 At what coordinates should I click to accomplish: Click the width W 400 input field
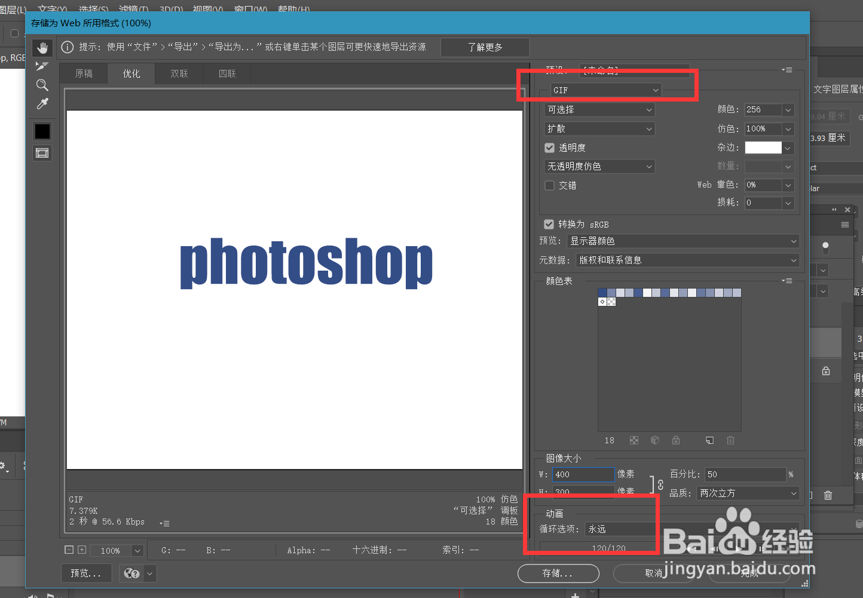tap(583, 474)
